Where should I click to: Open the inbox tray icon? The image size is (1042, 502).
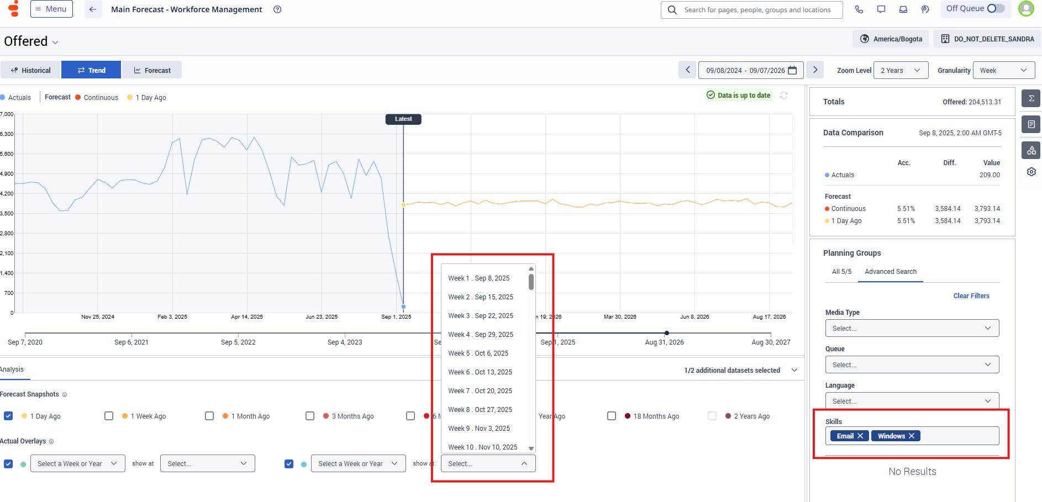point(903,9)
